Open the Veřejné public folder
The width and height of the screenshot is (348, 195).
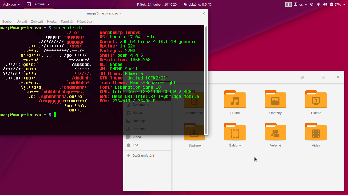(x=275, y=132)
